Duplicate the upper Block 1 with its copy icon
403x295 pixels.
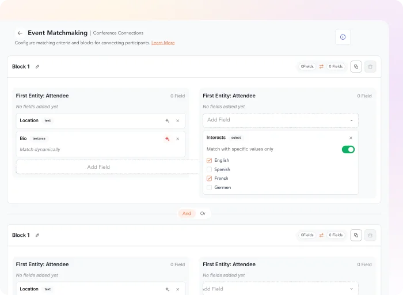[356, 67]
